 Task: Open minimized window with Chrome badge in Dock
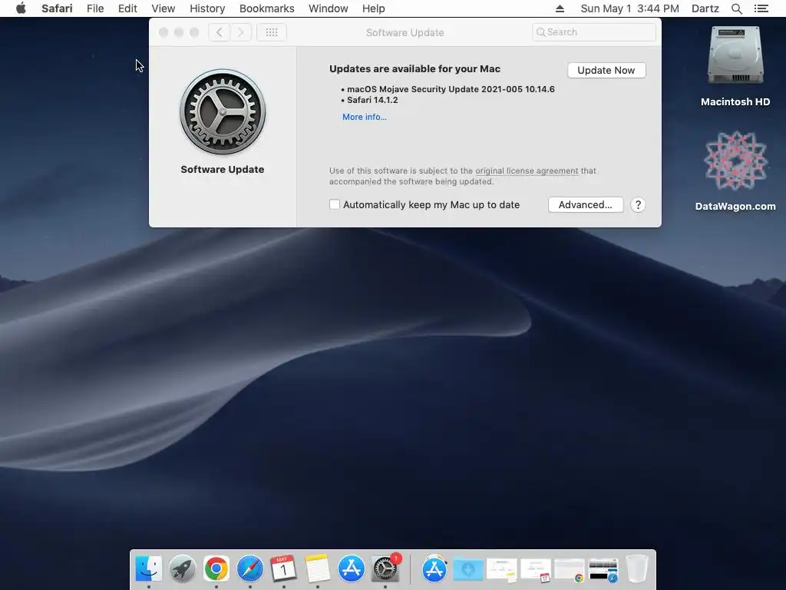click(x=570, y=570)
